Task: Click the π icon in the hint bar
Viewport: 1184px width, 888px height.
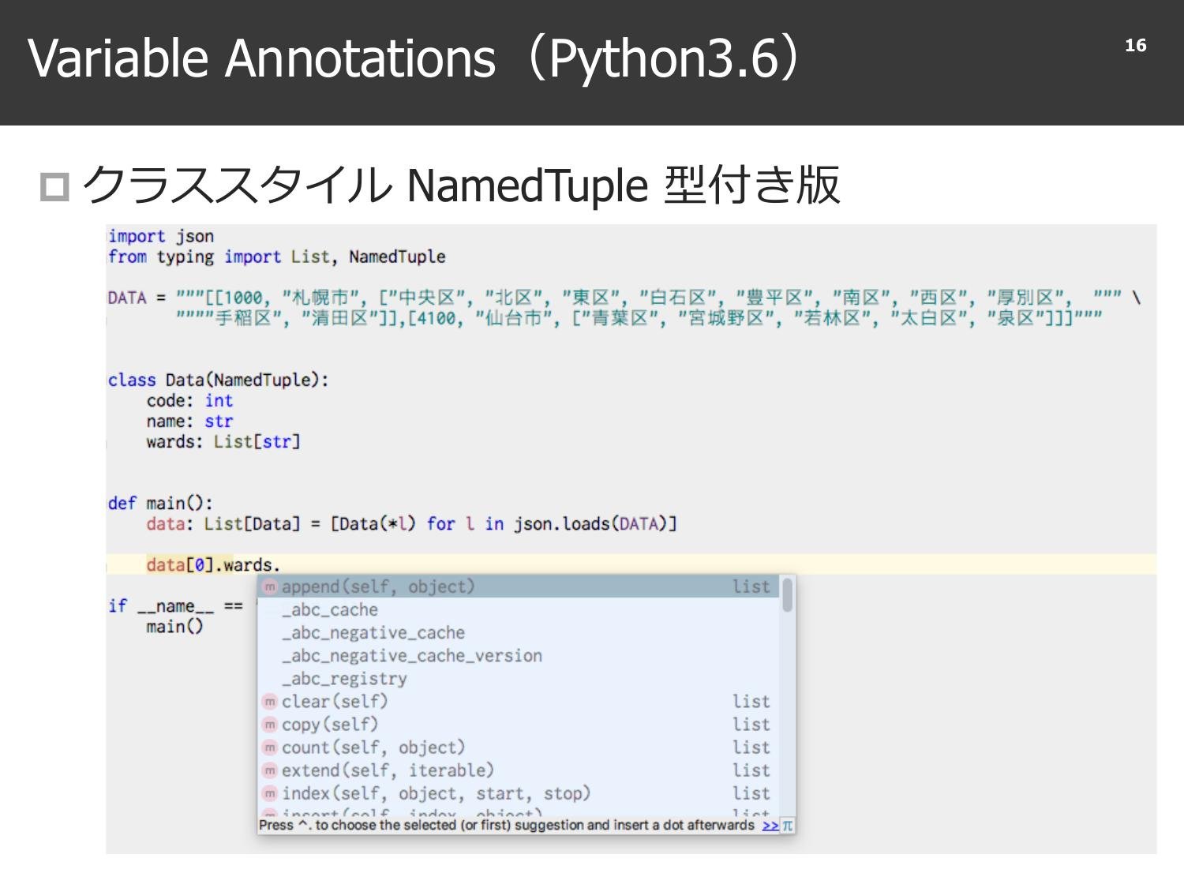Action: (x=786, y=825)
